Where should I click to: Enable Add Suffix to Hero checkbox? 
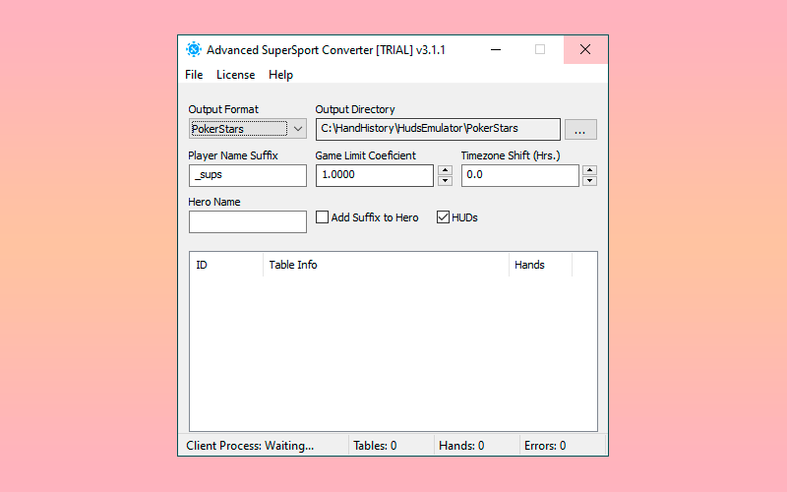(323, 217)
